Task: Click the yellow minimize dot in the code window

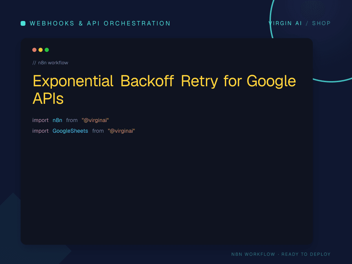Action: pos(41,50)
